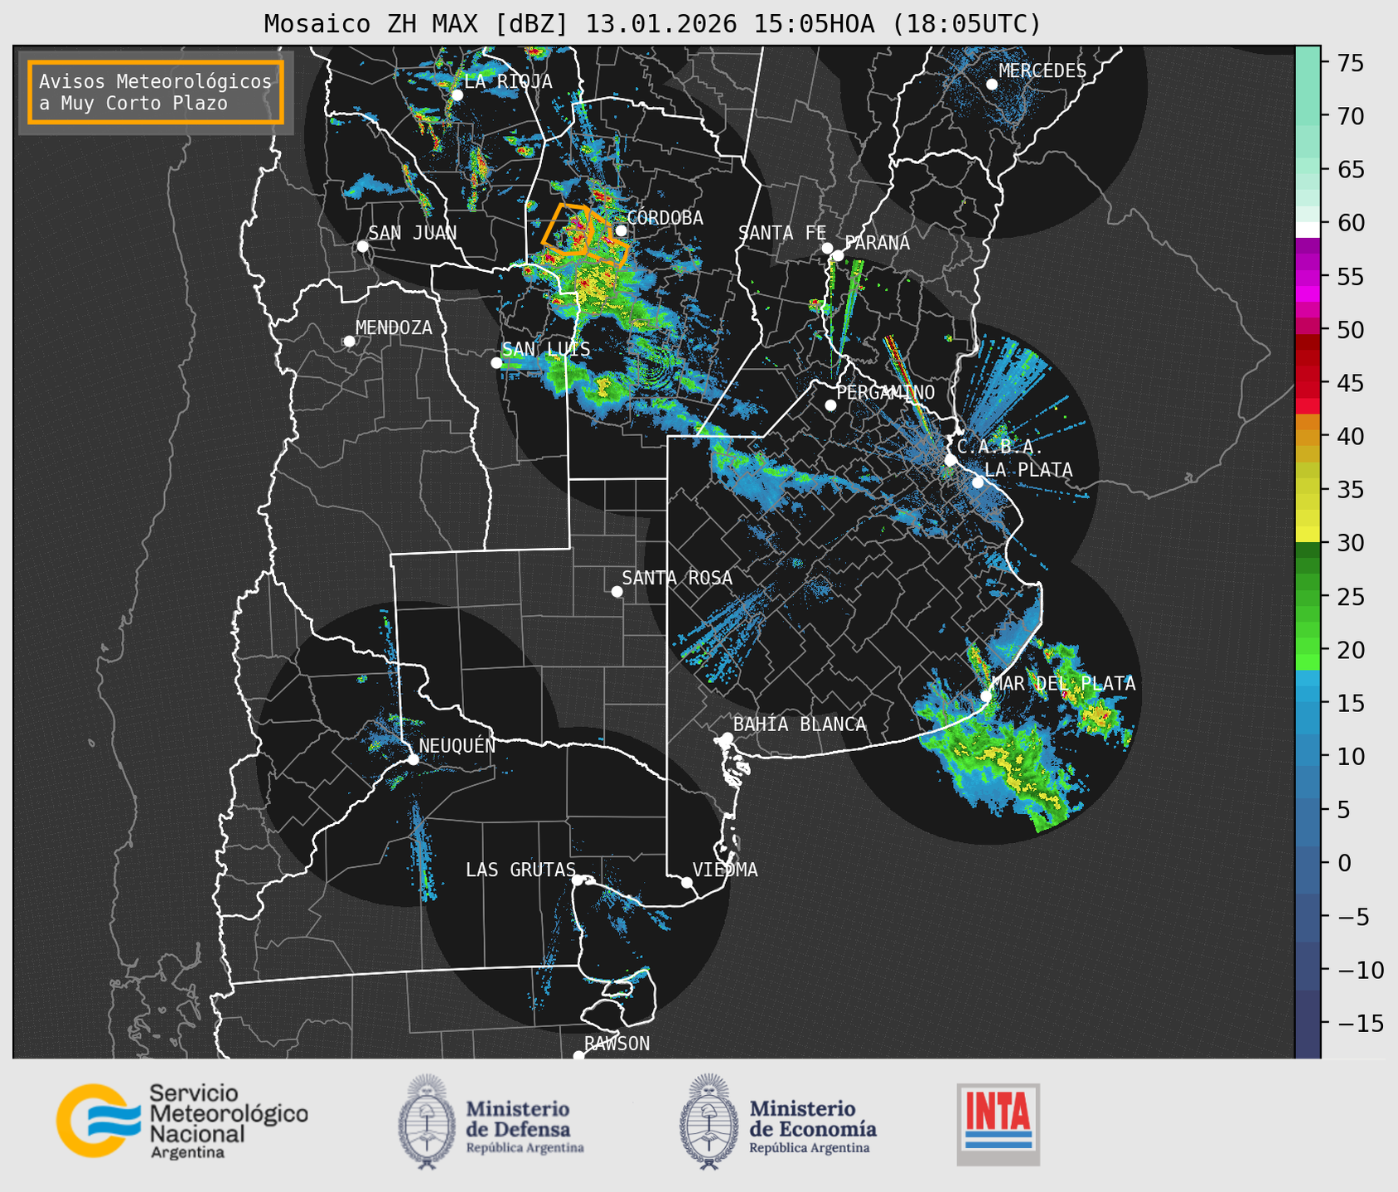
Task: Select the LA RIOJA city marker
Action: 457,94
